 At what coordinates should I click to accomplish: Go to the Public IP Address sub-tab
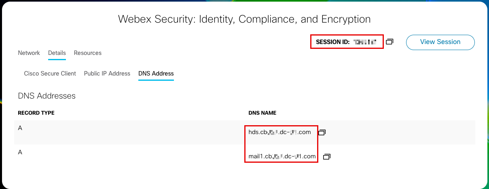(107, 73)
